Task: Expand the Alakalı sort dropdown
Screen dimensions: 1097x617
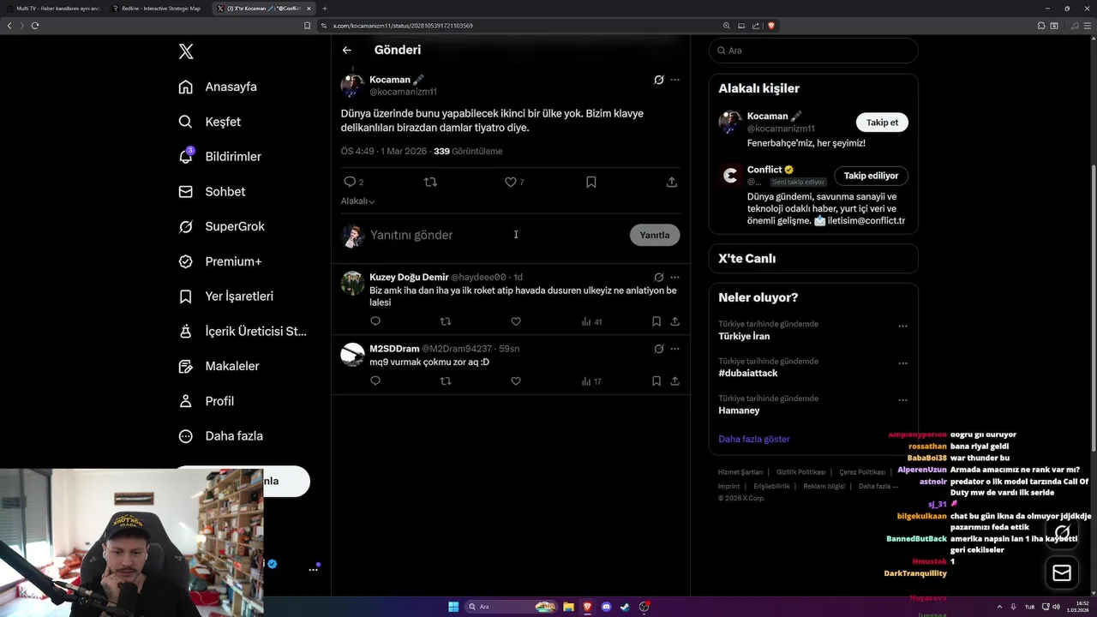Action: click(x=358, y=201)
